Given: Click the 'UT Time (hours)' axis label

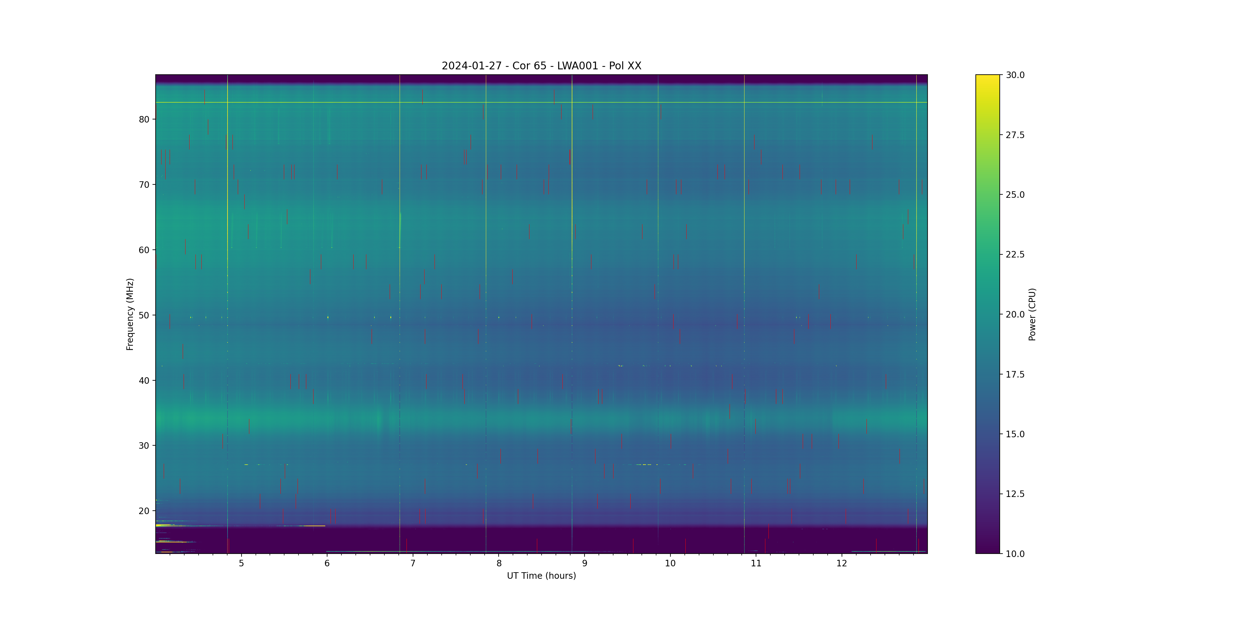Looking at the screenshot, I should pos(541,576).
